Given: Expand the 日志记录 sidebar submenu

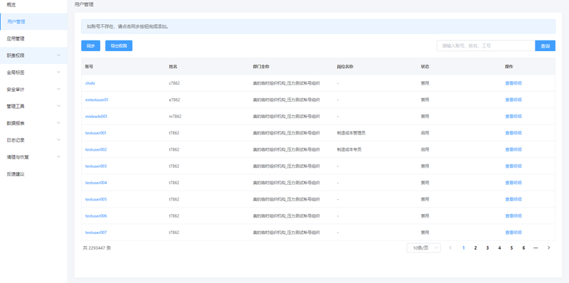Looking at the screenshot, I should [33, 140].
